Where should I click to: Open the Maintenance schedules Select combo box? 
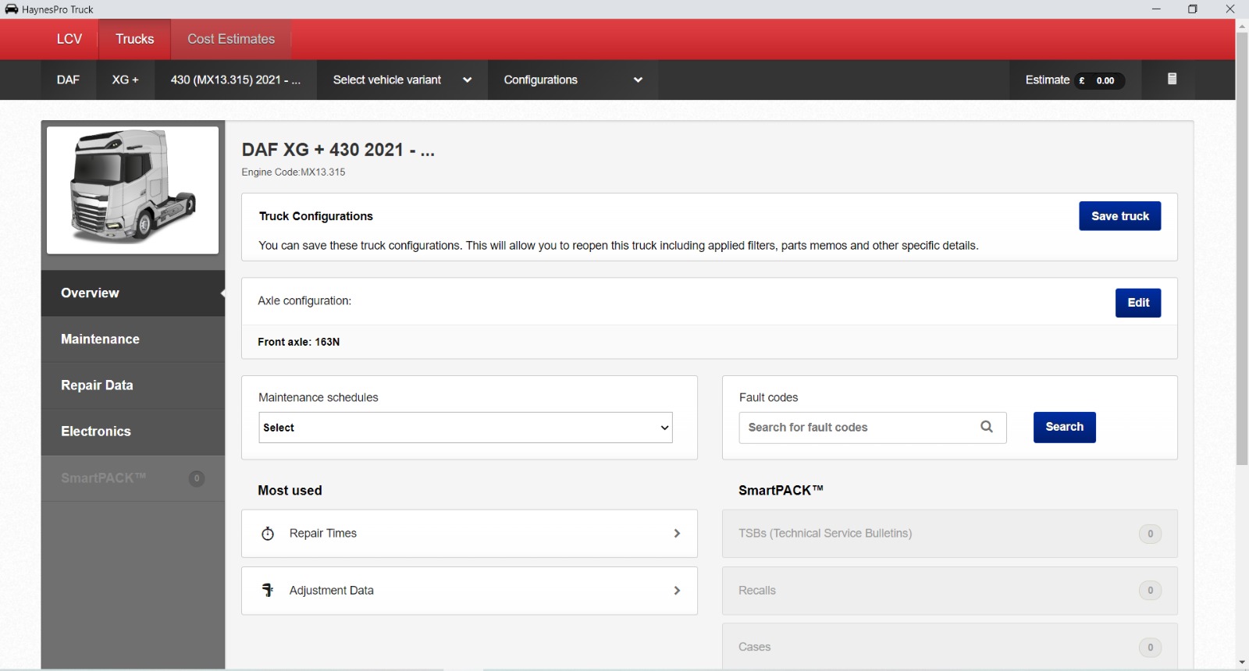tap(465, 428)
